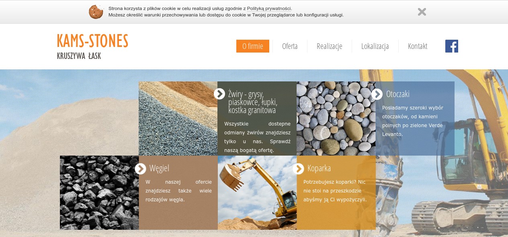Click the text 'Potrzebujesz koparki? Nic'

(x=335, y=182)
